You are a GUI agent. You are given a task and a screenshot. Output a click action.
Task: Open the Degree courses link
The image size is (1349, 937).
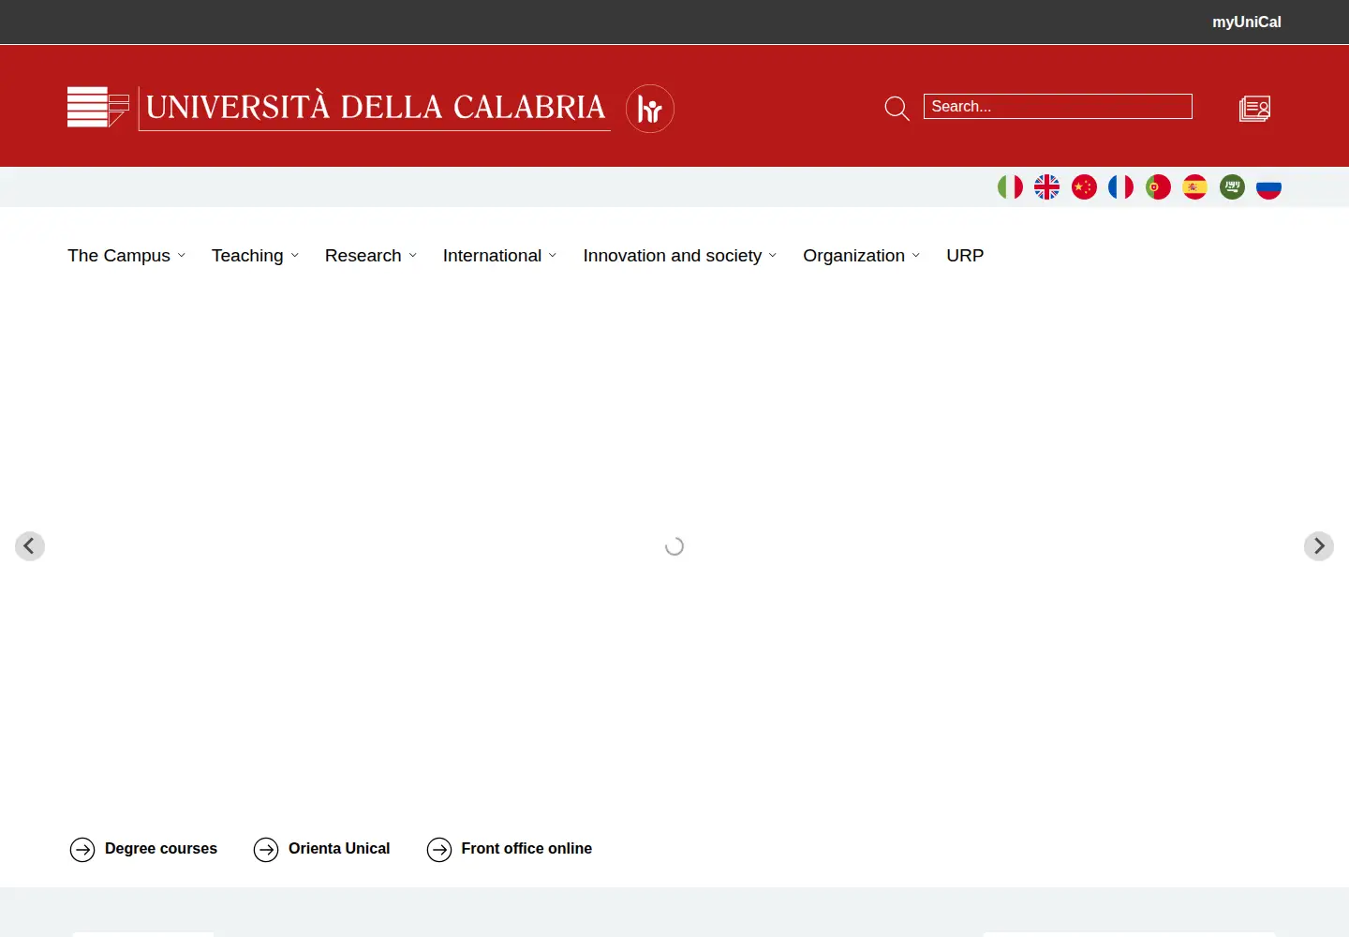click(143, 849)
